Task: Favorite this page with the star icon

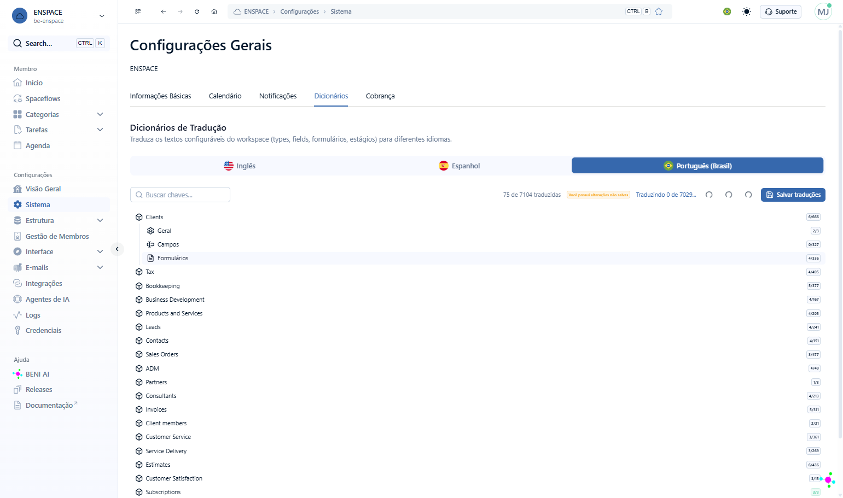Action: 659,11
